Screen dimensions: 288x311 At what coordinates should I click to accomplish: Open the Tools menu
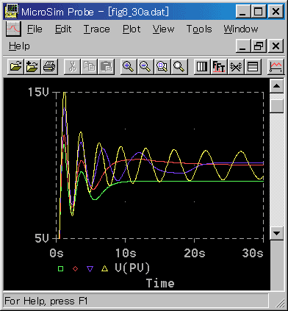coord(199,29)
